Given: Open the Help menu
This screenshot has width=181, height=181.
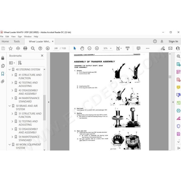Looking at the screenshot, I should [36, 36].
